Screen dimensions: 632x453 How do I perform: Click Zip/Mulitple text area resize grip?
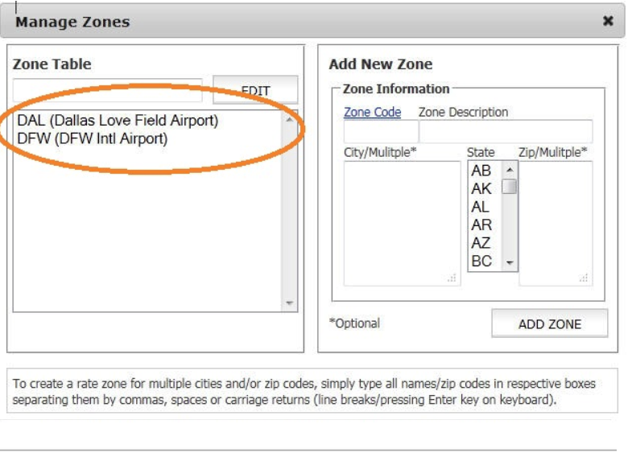pos(584,278)
